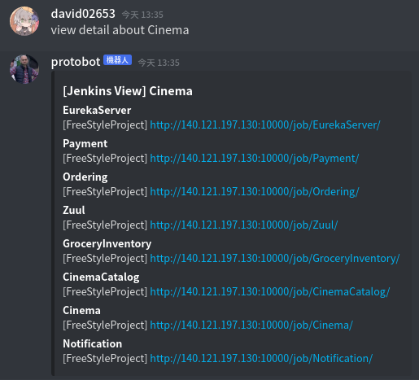Open the Payment job link
This screenshot has height=380, width=419.
tap(255, 159)
